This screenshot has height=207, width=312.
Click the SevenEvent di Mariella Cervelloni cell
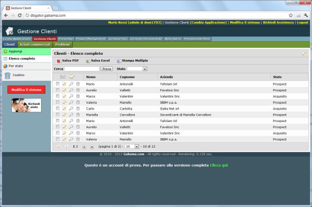pyautogui.click(x=186, y=115)
